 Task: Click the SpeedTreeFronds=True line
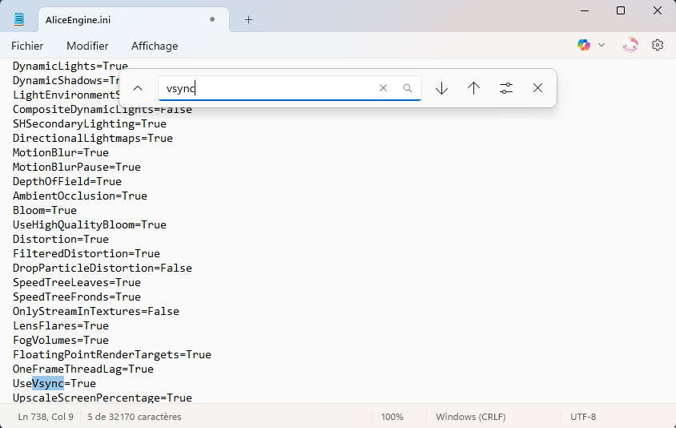[x=77, y=297]
